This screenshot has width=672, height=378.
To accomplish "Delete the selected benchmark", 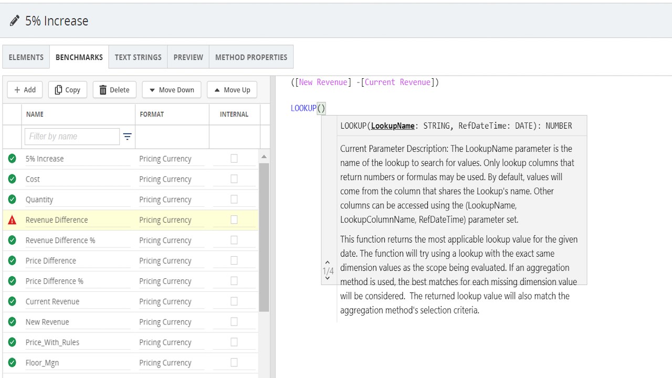I will [x=114, y=90].
